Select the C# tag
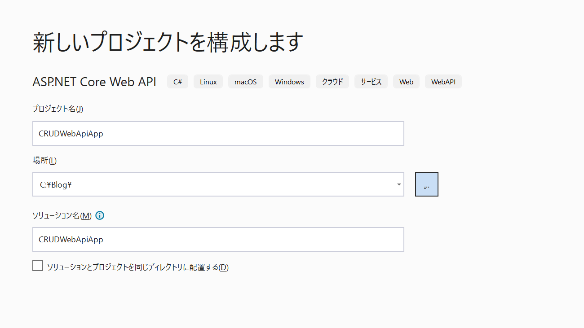The image size is (584, 328). tap(177, 82)
